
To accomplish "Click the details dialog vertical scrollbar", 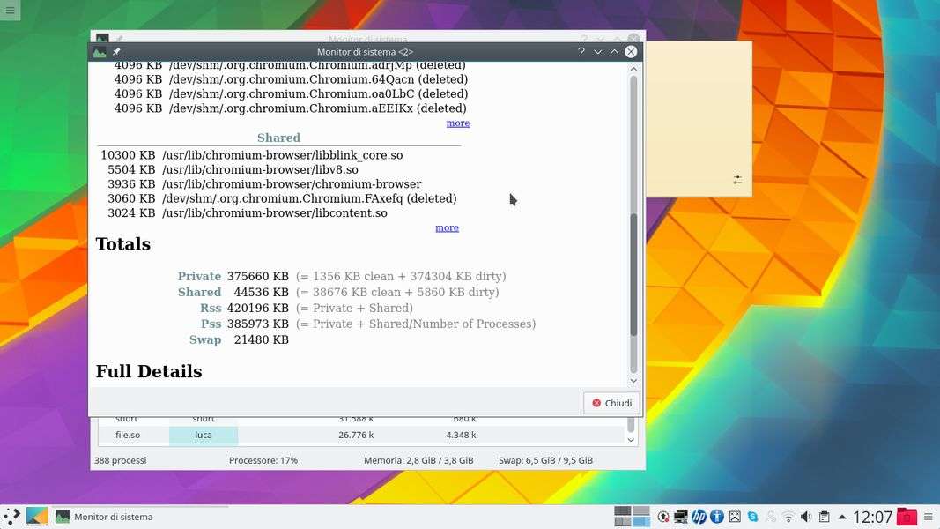I will tap(633, 273).
